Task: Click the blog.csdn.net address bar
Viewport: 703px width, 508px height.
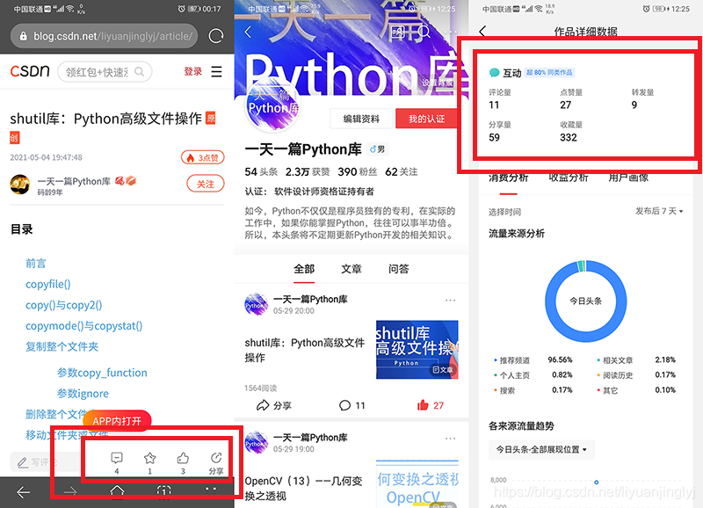Action: pos(104,36)
